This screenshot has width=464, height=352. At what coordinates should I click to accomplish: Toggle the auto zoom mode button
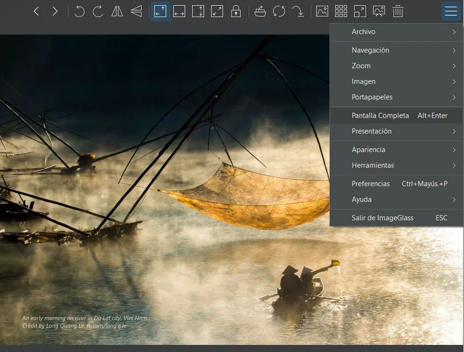click(161, 11)
